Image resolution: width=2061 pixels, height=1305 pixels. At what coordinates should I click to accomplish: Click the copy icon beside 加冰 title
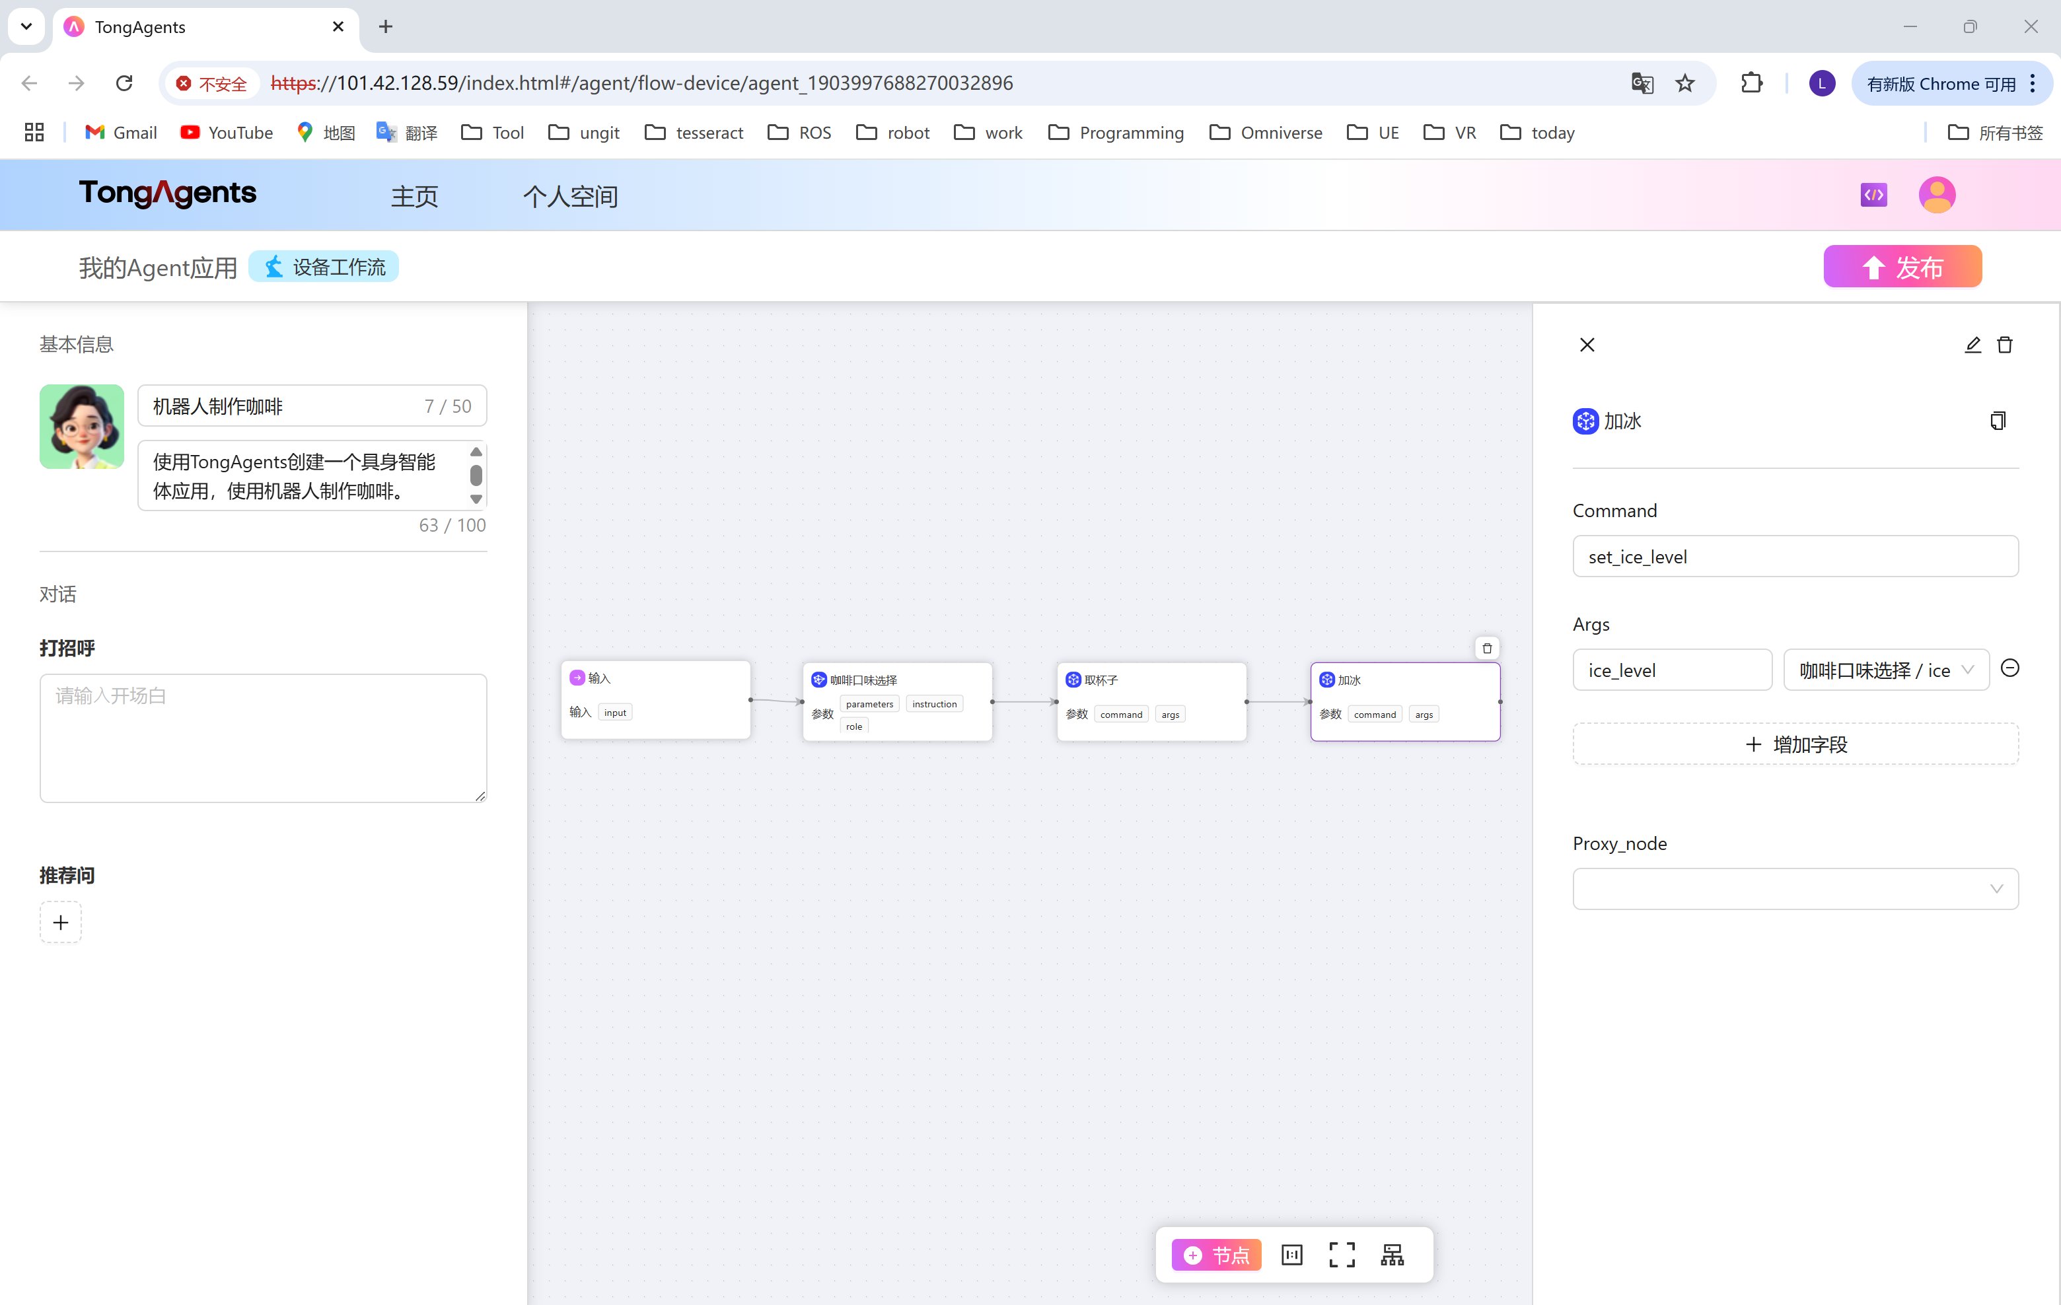click(x=1998, y=420)
